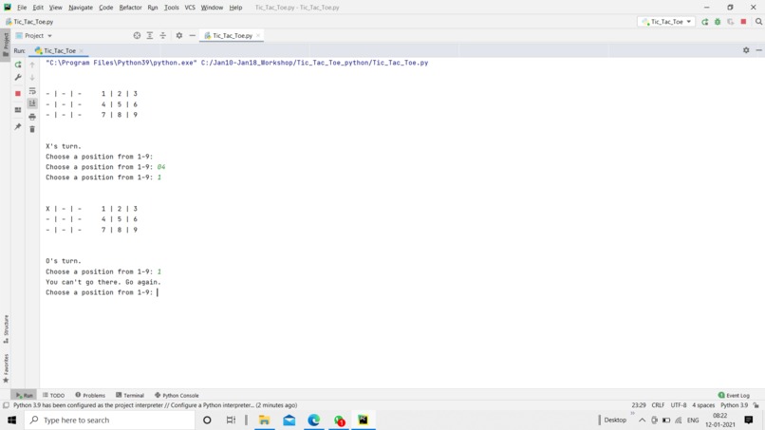Click the up-the-stack-trace arrow
Image resolution: width=765 pixels, height=430 pixels.
[x=32, y=65]
